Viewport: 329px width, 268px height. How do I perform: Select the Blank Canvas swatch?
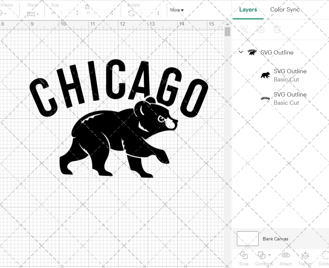(248, 238)
